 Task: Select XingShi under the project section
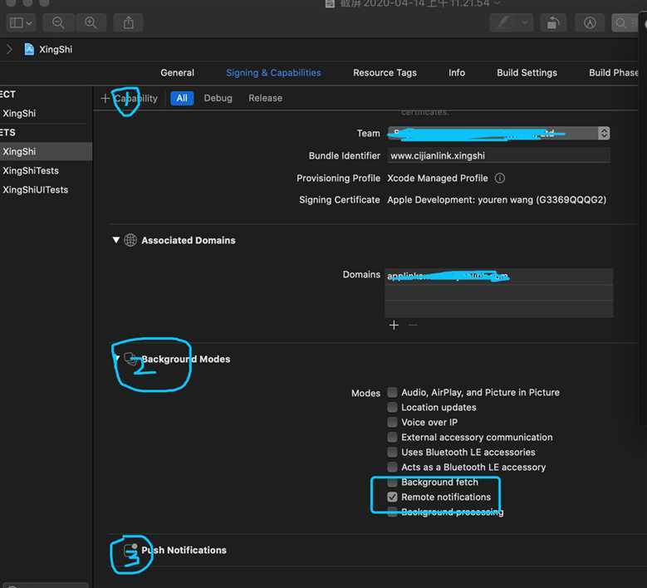click(x=19, y=114)
